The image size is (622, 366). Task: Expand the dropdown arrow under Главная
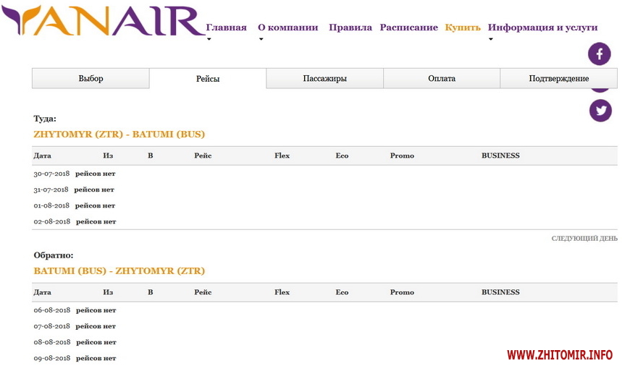click(x=209, y=39)
